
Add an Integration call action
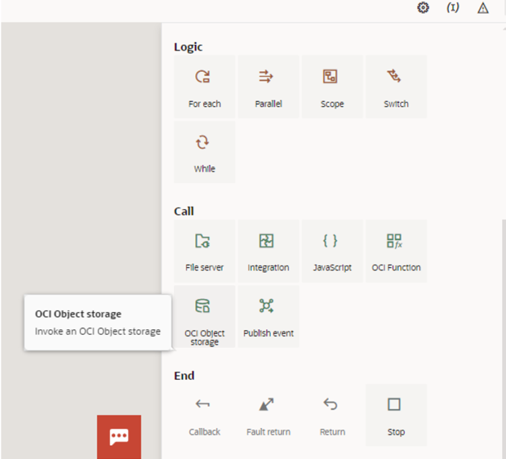(x=268, y=251)
